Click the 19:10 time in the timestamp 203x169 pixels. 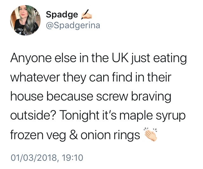point(73,157)
